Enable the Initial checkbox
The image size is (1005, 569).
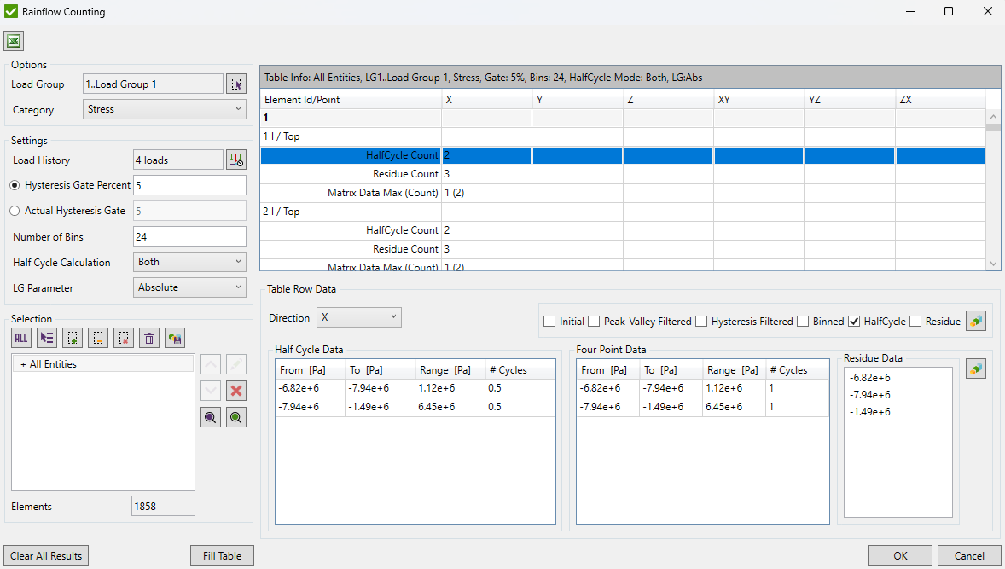(x=549, y=322)
